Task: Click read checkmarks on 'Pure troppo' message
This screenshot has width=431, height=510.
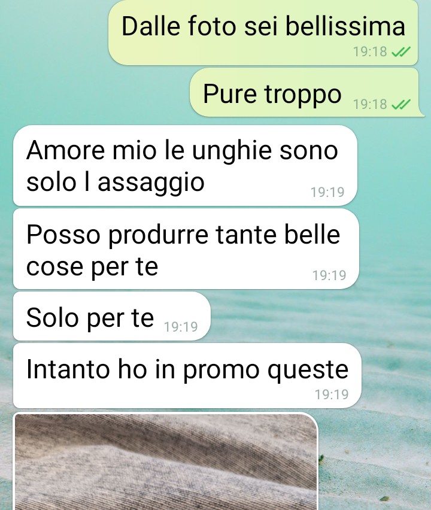Action: tap(400, 104)
